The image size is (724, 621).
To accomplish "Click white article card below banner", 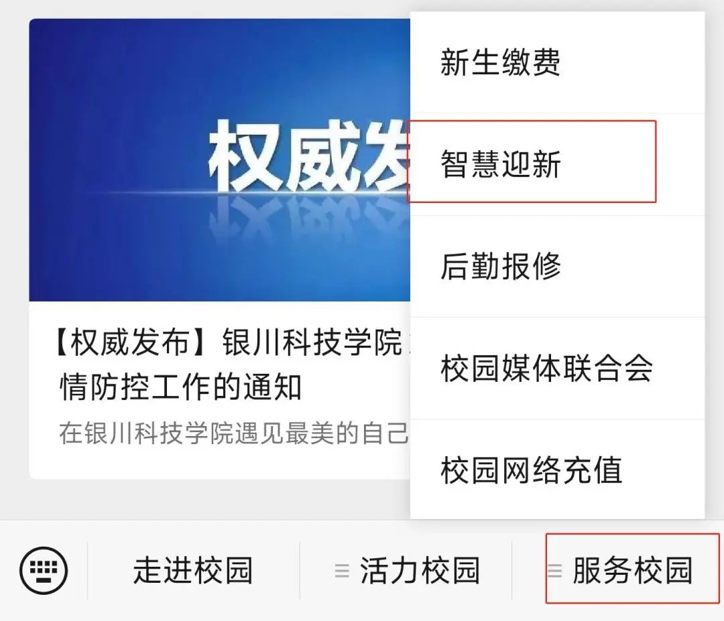I will 219,390.
